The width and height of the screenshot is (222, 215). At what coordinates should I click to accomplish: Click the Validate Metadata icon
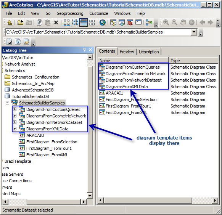[9, 42]
